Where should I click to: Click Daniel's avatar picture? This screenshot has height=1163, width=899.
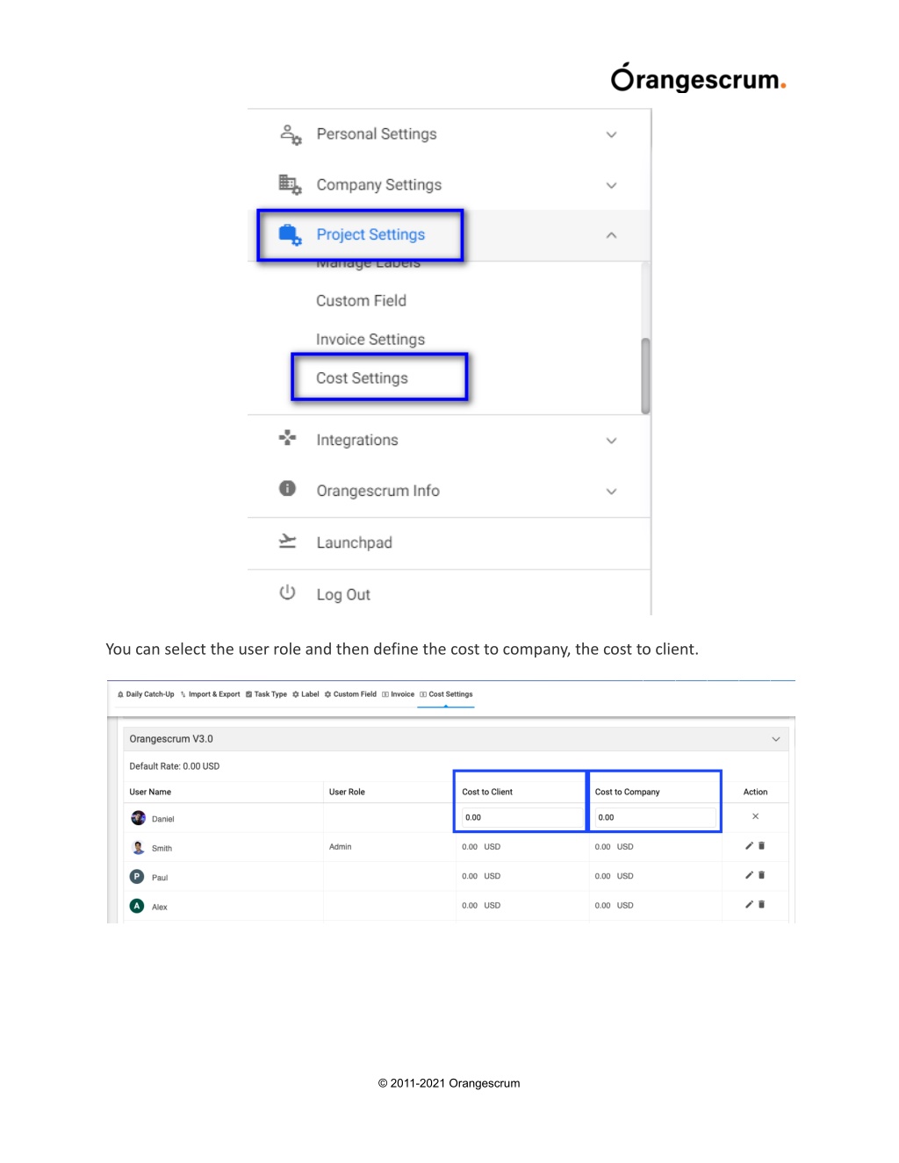click(138, 818)
